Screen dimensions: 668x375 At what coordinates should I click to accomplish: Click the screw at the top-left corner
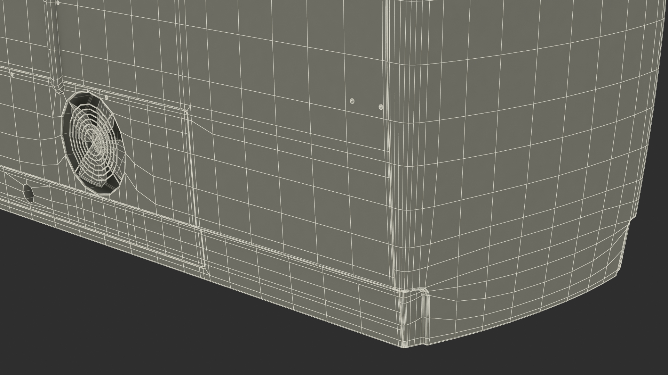(x=58, y=3)
